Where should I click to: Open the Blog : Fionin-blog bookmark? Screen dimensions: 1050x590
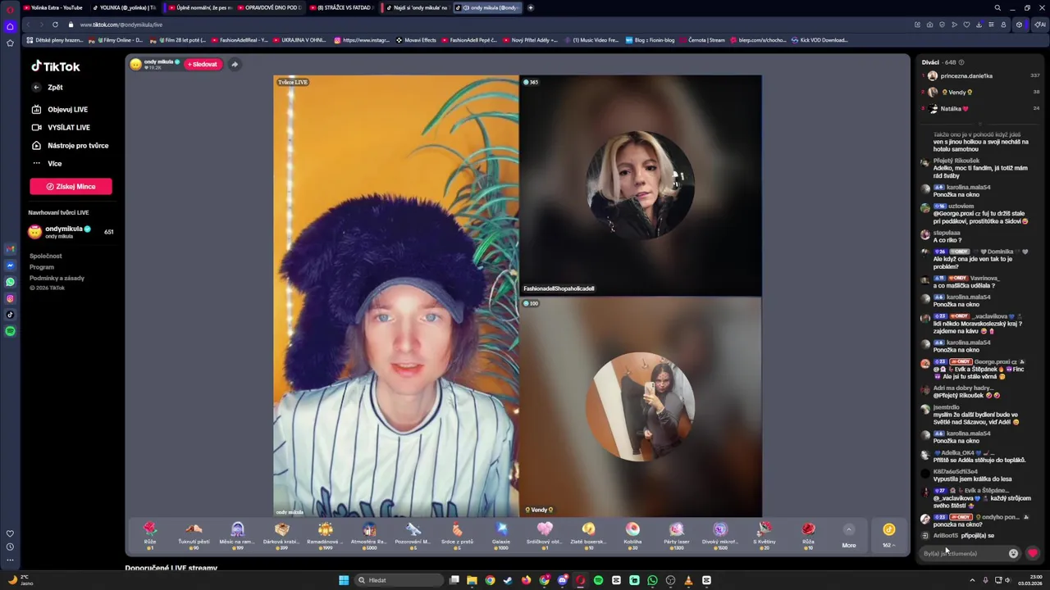click(650, 39)
